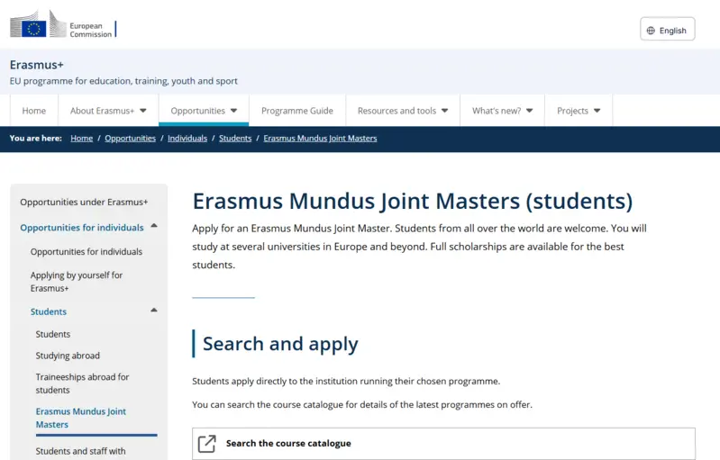Open the Opportunities menu
Image resolution: width=720 pixels, height=460 pixels.
(x=204, y=111)
